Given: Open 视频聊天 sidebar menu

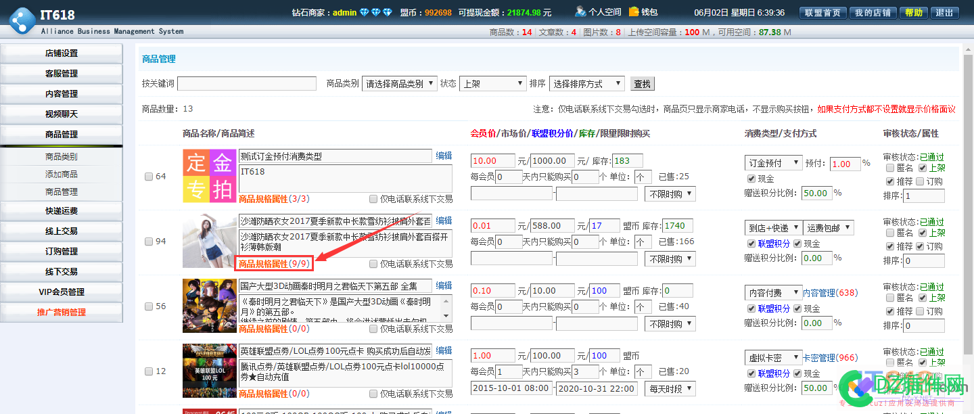Looking at the screenshot, I should pyautogui.click(x=62, y=114).
